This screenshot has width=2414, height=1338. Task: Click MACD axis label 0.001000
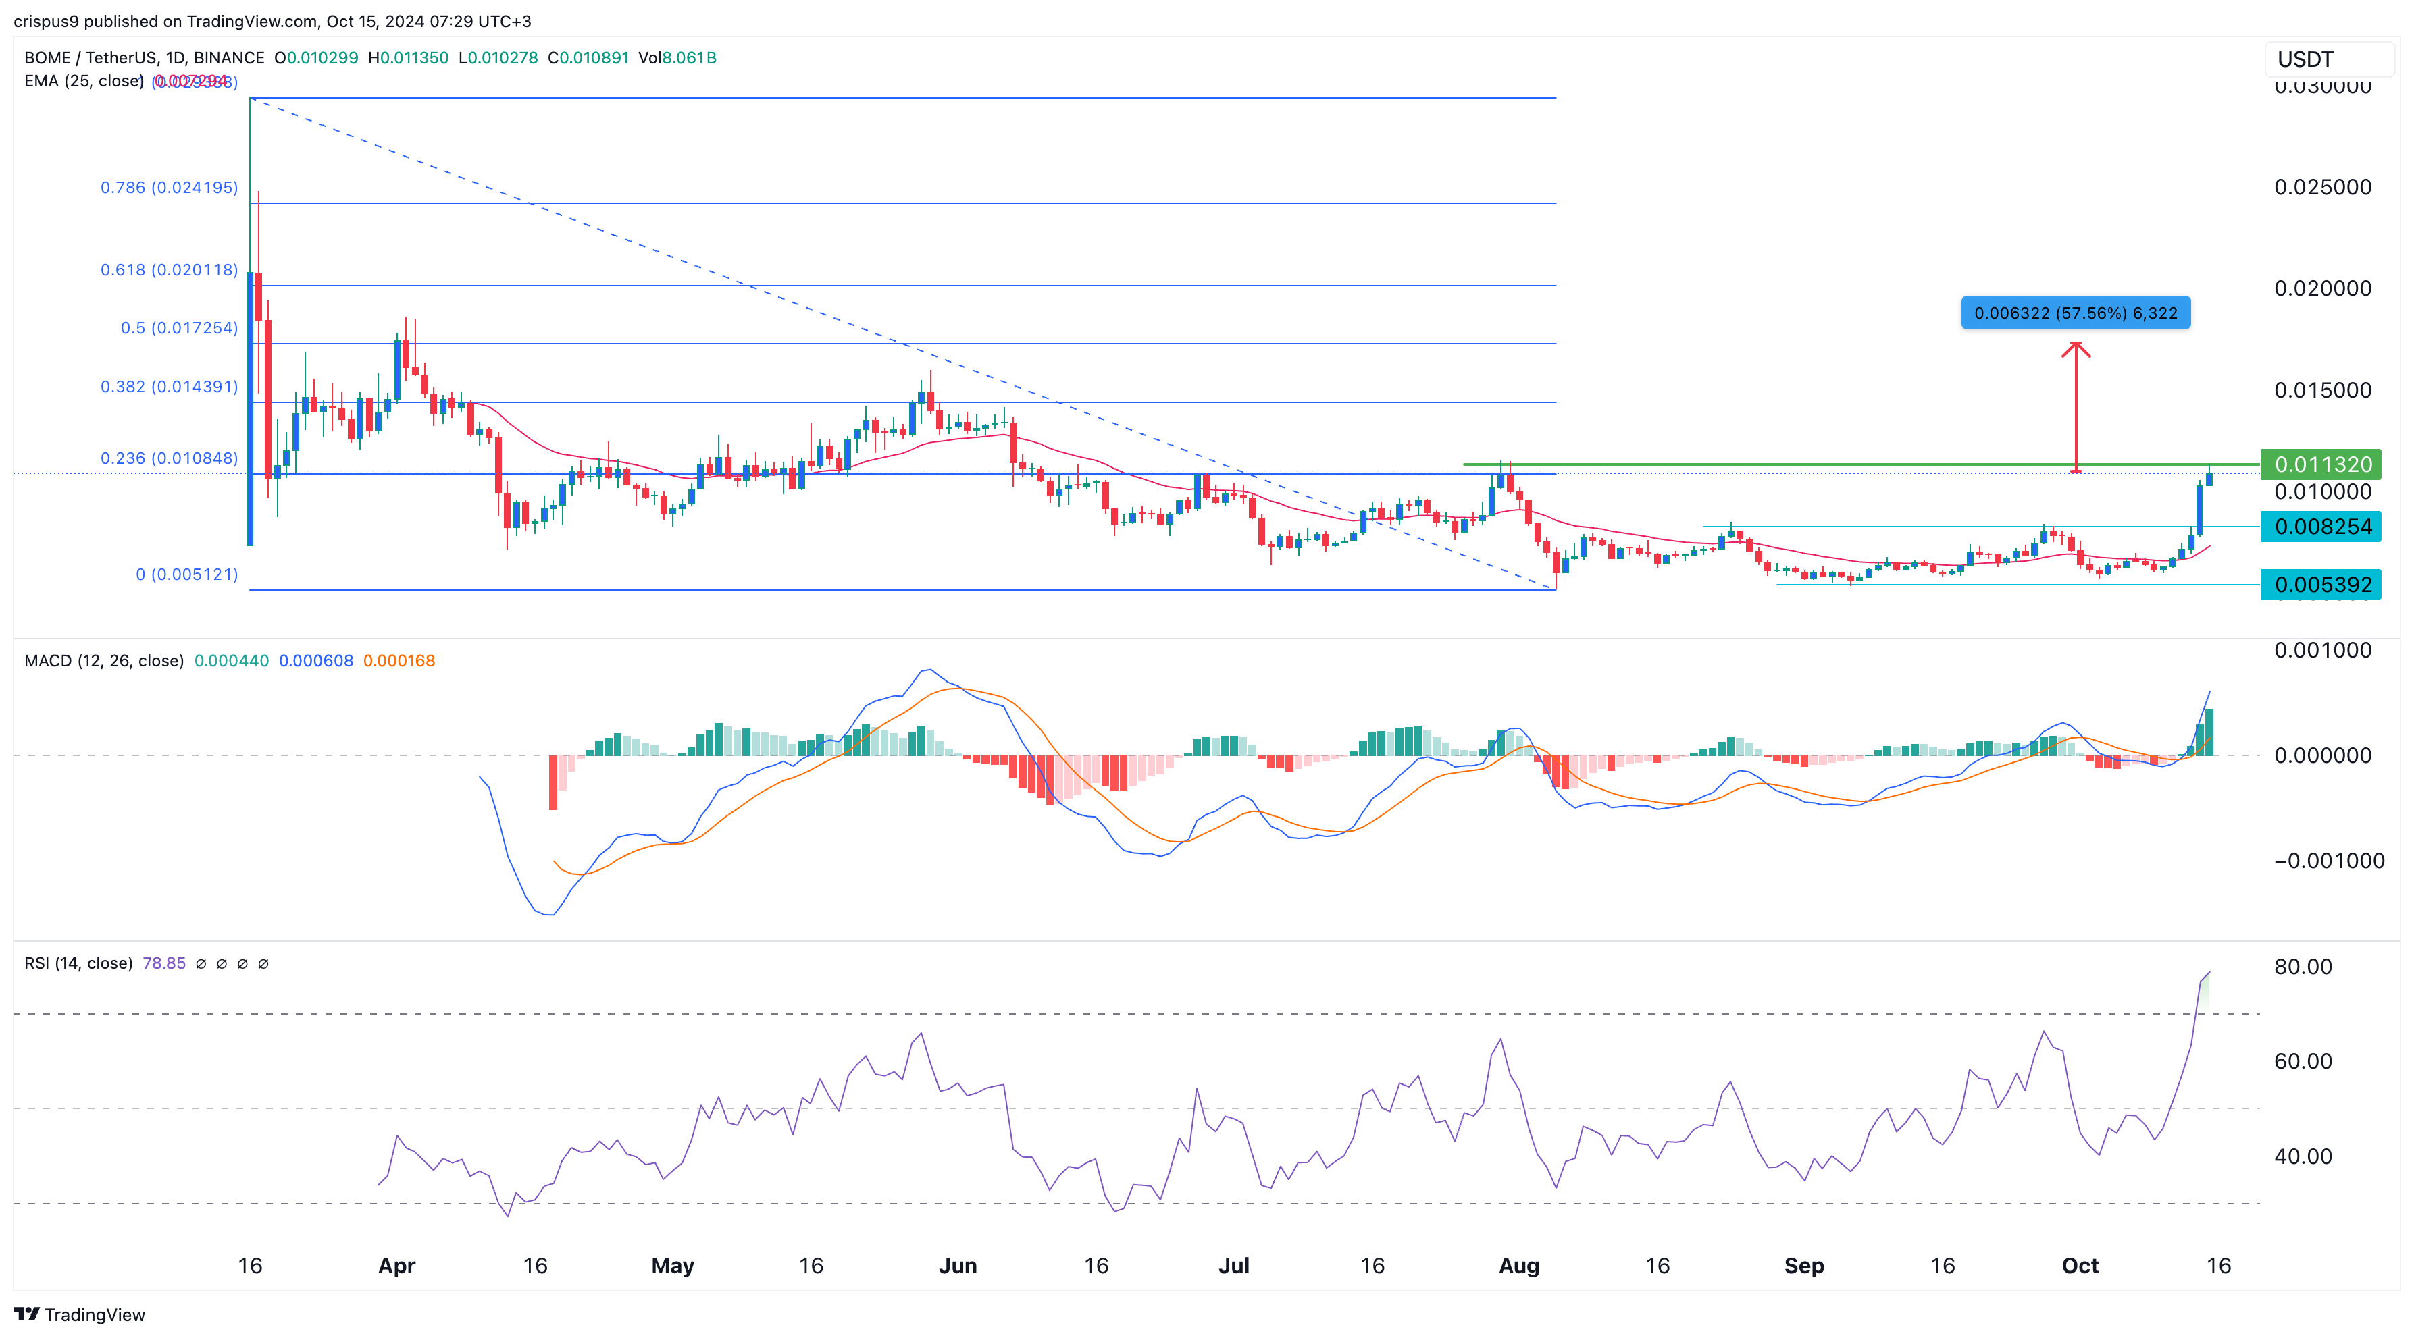coord(2323,651)
